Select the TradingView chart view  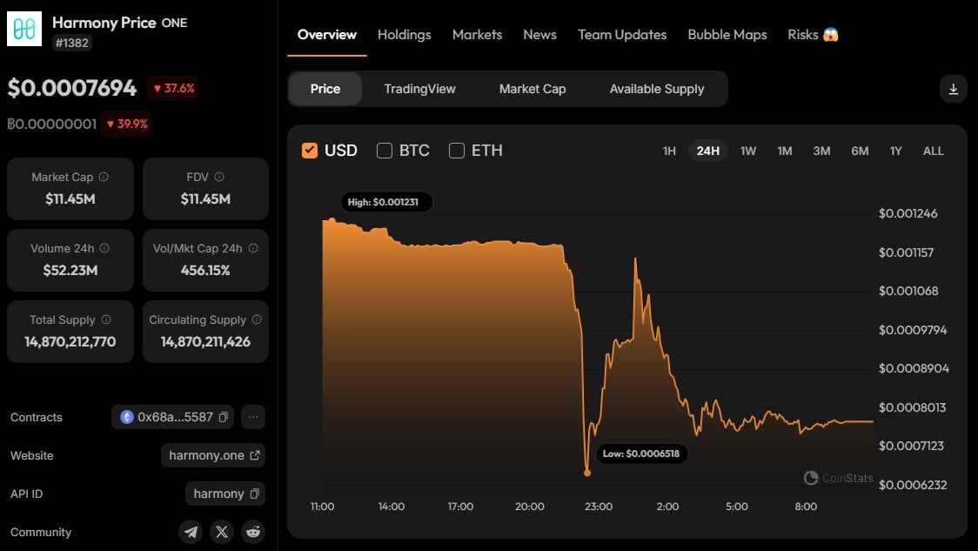[419, 90]
